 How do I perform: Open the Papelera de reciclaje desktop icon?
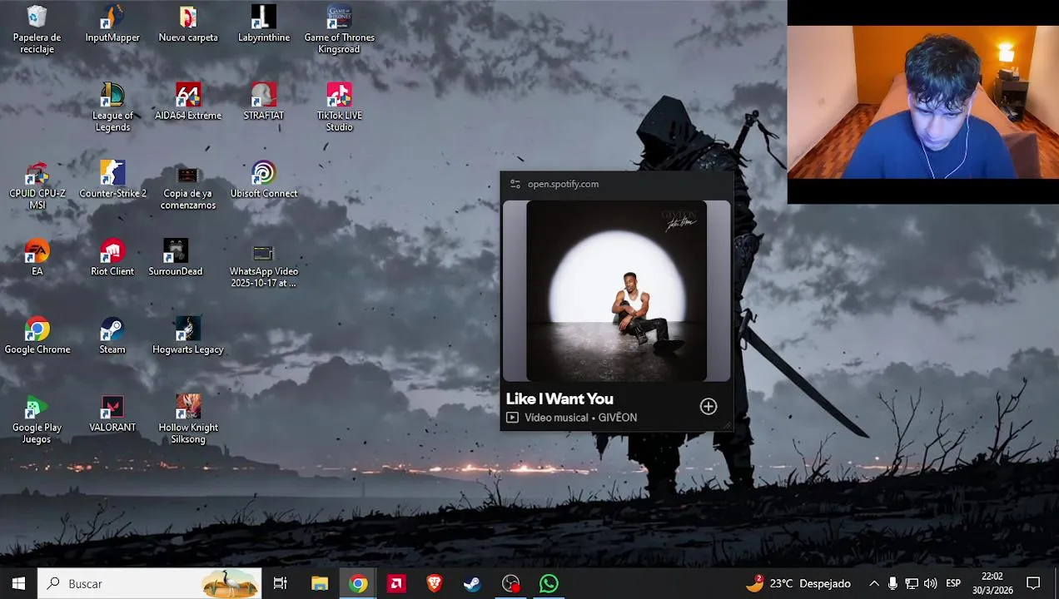point(37,29)
